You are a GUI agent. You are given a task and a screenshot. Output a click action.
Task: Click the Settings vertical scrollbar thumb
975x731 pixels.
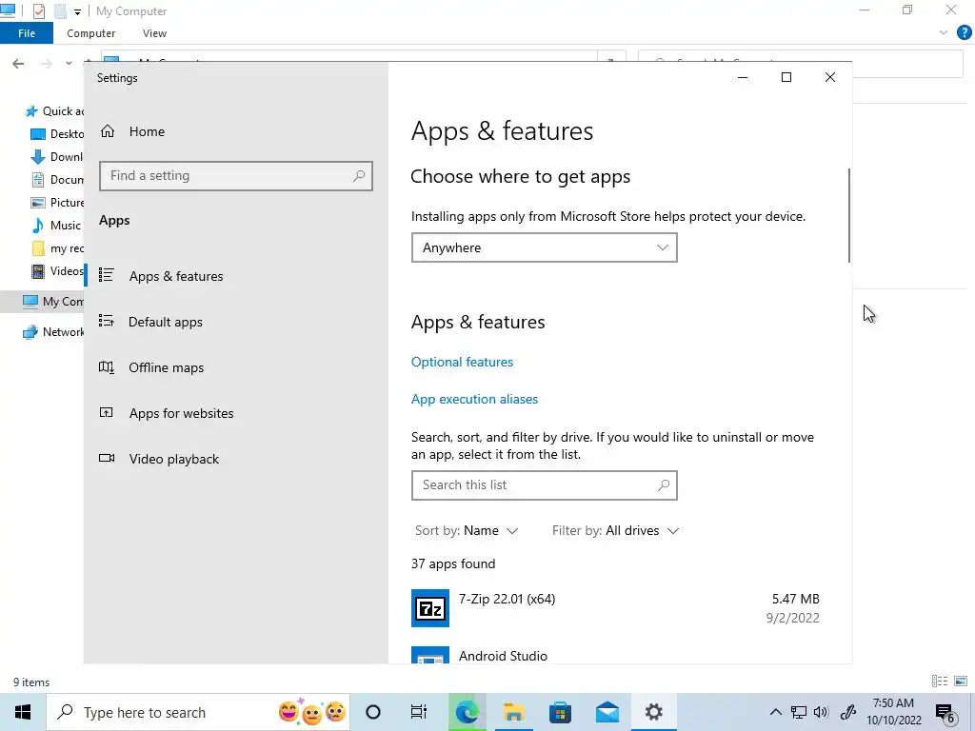coord(848,215)
